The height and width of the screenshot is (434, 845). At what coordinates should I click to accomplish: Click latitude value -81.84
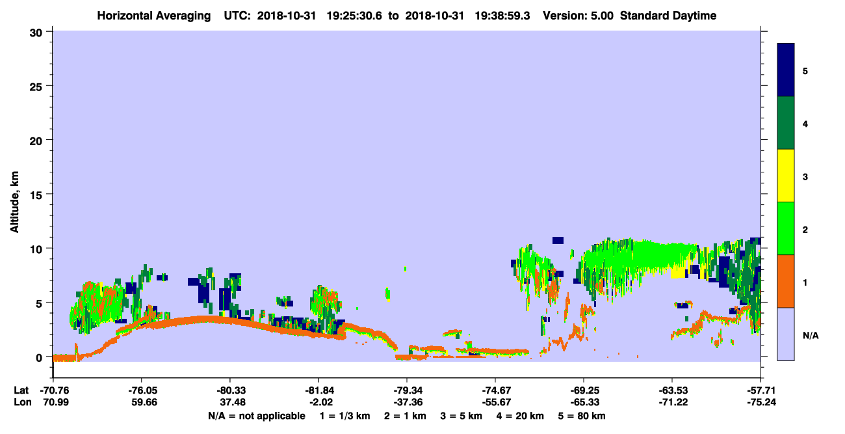pyautogui.click(x=318, y=390)
